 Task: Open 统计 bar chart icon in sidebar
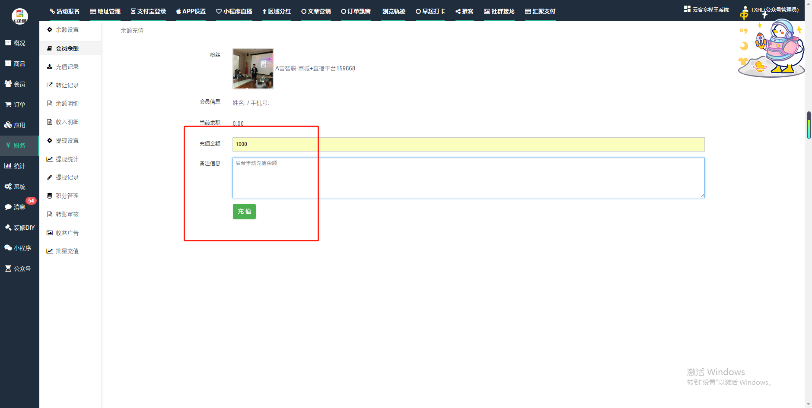pyautogui.click(x=8, y=166)
